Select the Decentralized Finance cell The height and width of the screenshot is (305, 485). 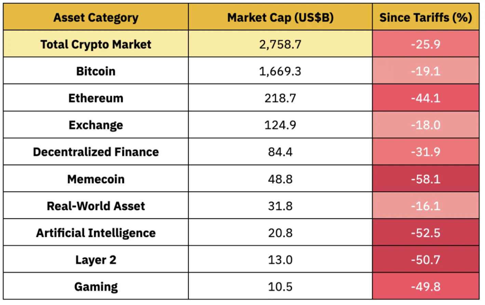pos(96,152)
